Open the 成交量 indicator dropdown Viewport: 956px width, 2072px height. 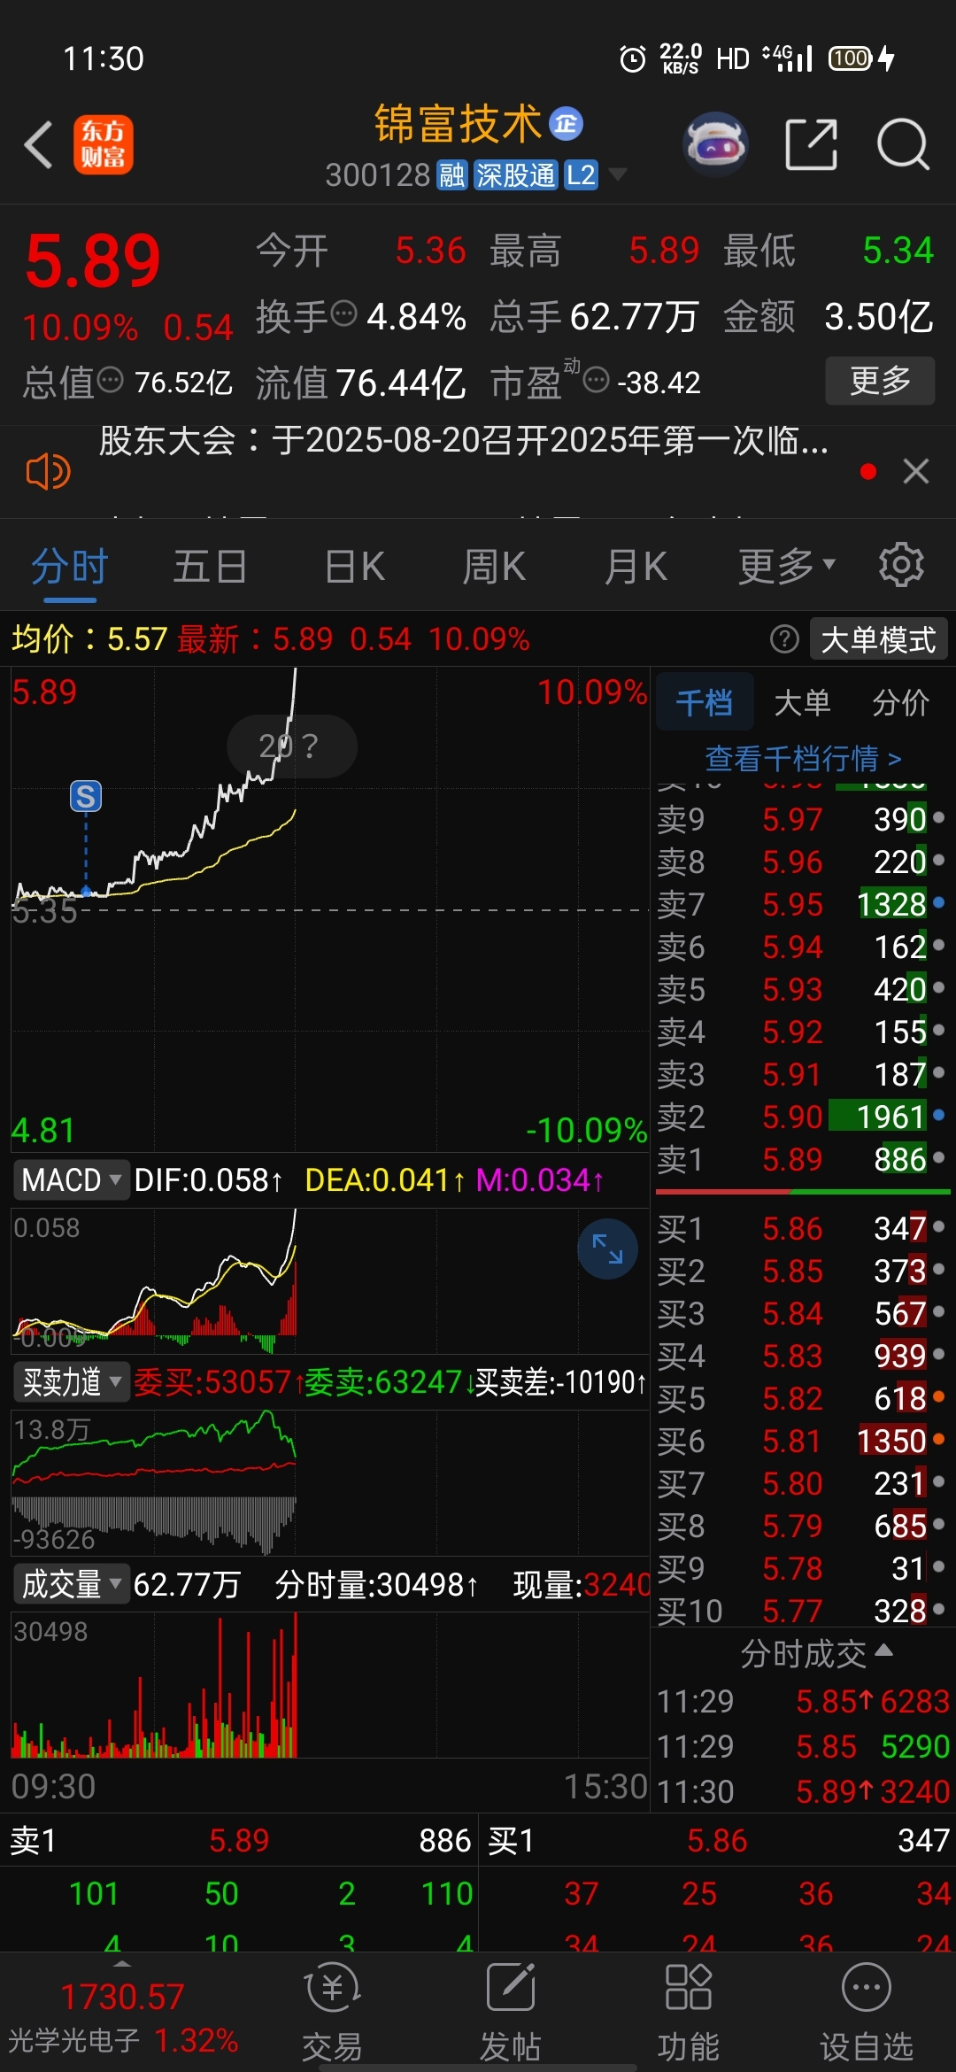point(72,1584)
